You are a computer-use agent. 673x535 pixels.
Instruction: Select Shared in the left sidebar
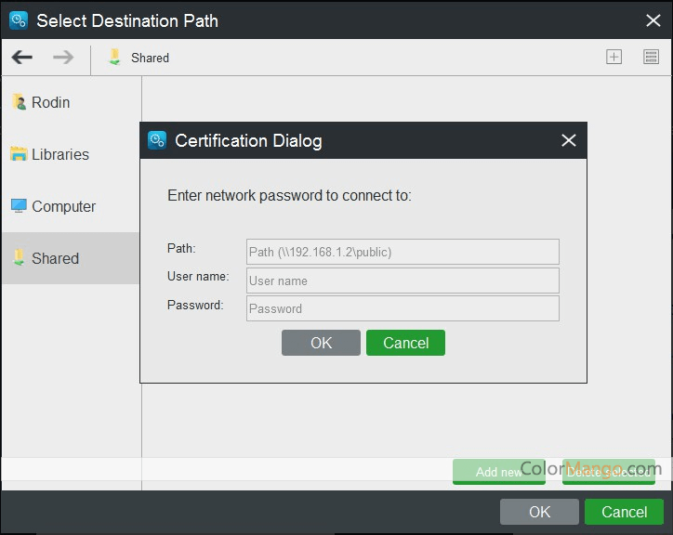(55, 258)
